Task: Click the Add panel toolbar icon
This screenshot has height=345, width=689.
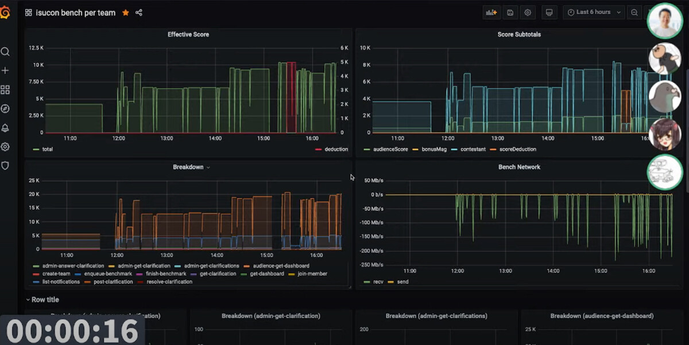Action: (491, 12)
